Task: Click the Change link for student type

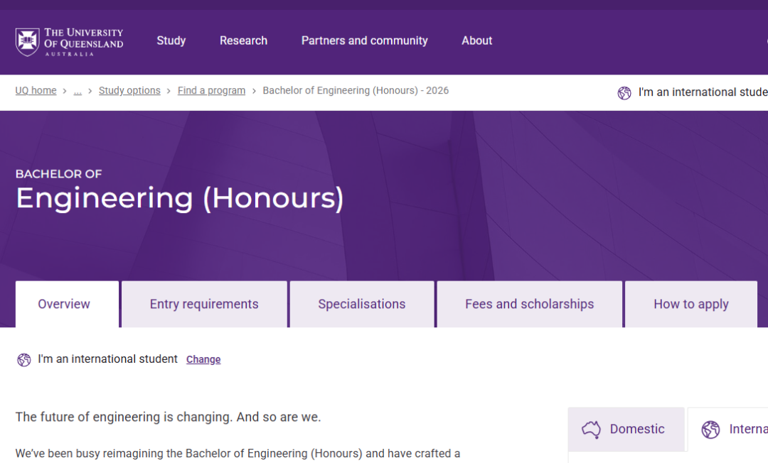Action: pos(203,359)
